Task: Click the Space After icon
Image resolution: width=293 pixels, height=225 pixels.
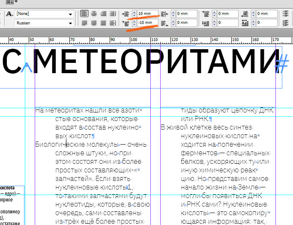Action: pyautogui.click(x=245, y=14)
